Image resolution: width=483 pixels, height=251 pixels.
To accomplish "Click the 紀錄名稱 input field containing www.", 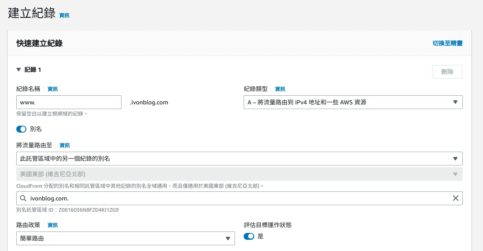I will tap(69, 102).
